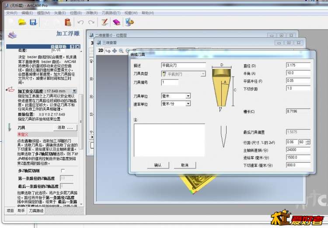Open the 编辑(E) menu
The height and width of the screenshot is (228, 328).
coord(27,13)
